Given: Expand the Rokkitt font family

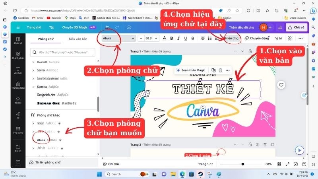Looking at the screenshot, I should click(33, 62).
